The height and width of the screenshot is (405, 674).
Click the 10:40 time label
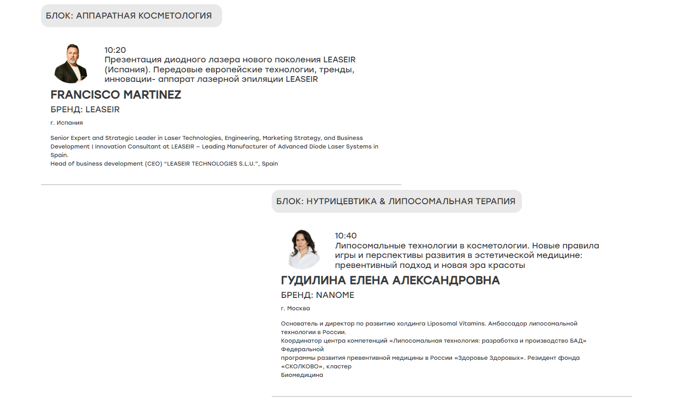click(346, 236)
